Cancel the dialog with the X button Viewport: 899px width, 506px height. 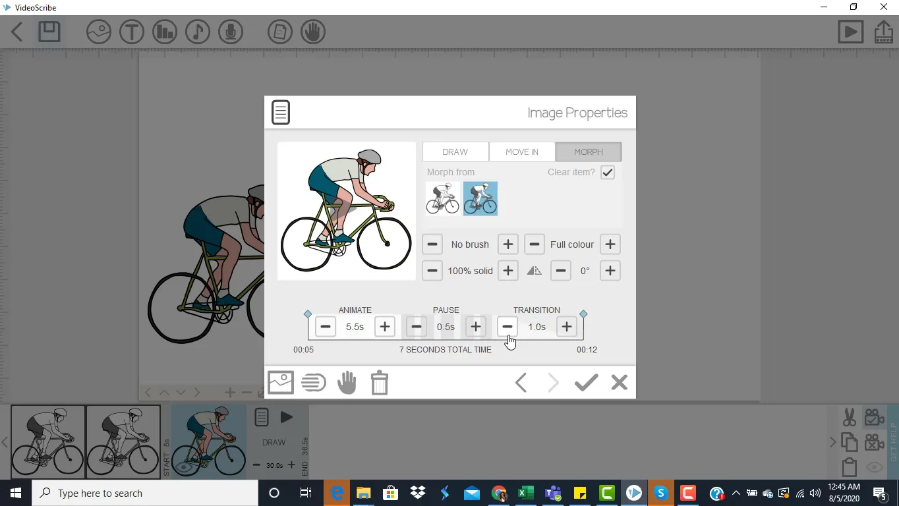tap(620, 382)
